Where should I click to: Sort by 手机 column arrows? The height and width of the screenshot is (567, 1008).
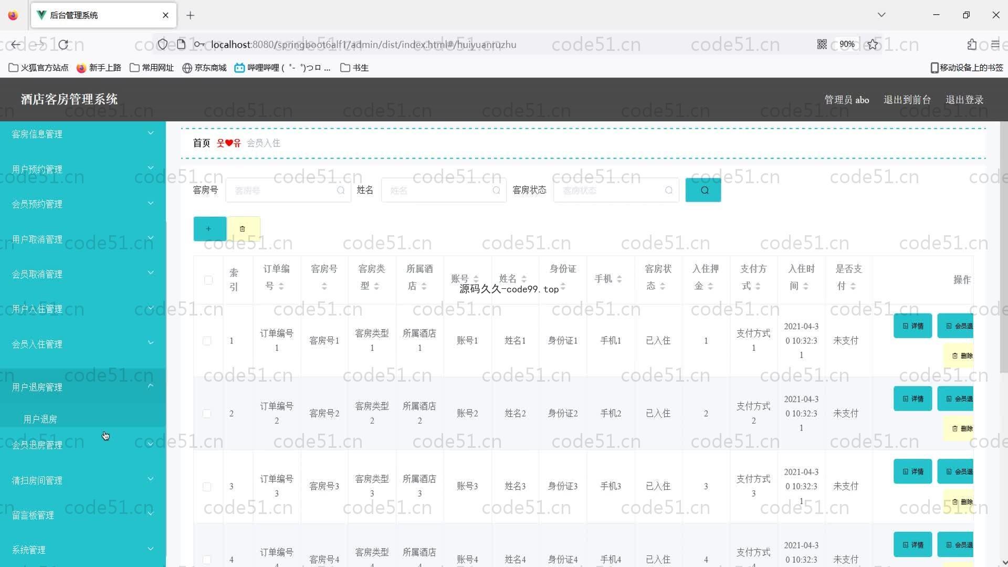click(619, 279)
